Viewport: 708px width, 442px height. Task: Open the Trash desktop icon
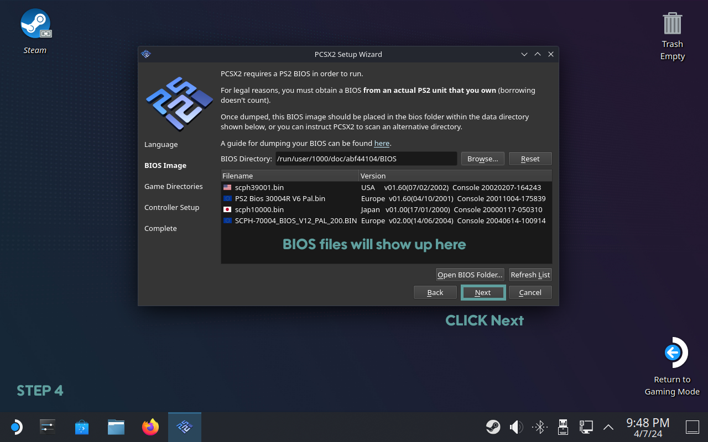672,24
